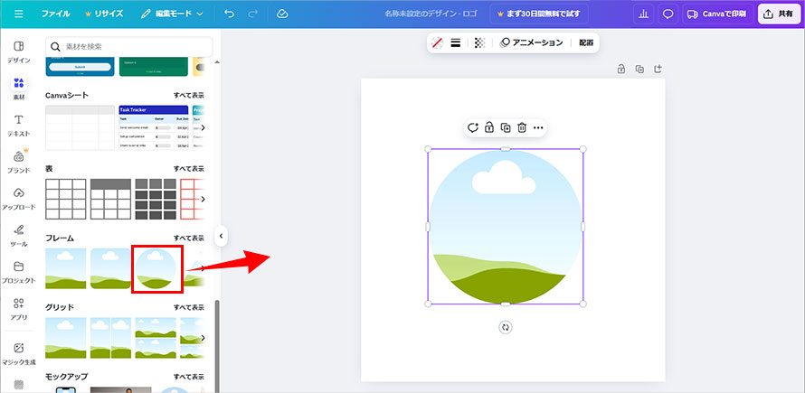
Task: Open the リサイズ menu
Action: (x=104, y=14)
